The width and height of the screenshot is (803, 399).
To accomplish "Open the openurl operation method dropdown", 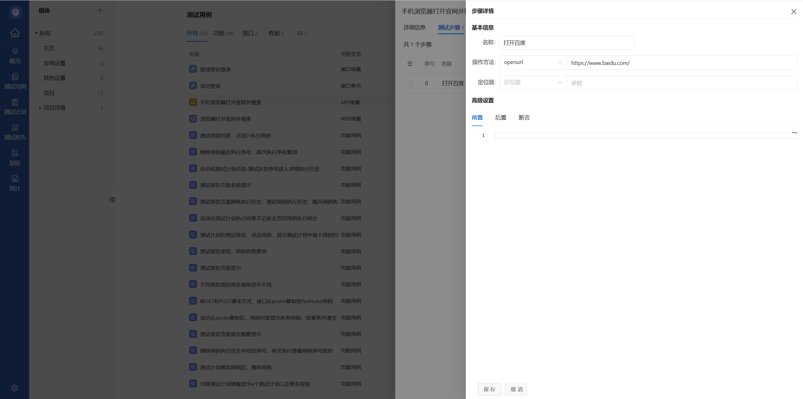I will [x=532, y=62].
